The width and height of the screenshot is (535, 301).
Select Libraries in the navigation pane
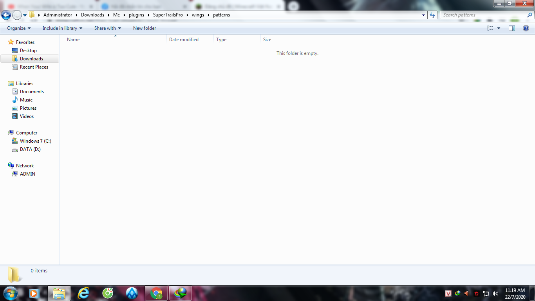24,83
